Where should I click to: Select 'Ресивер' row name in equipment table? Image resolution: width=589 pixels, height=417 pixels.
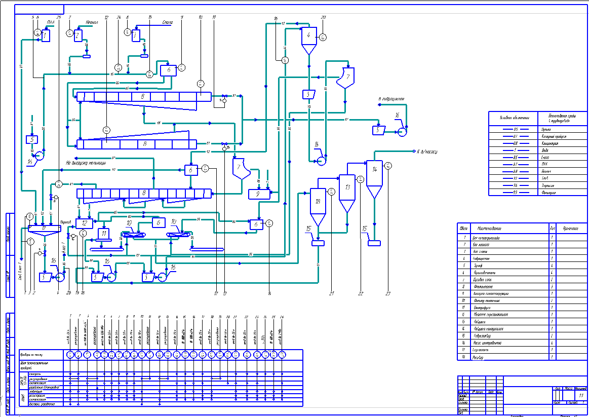[x=478, y=357]
